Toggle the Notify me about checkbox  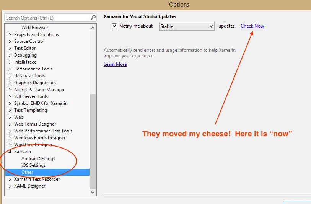tap(114, 26)
